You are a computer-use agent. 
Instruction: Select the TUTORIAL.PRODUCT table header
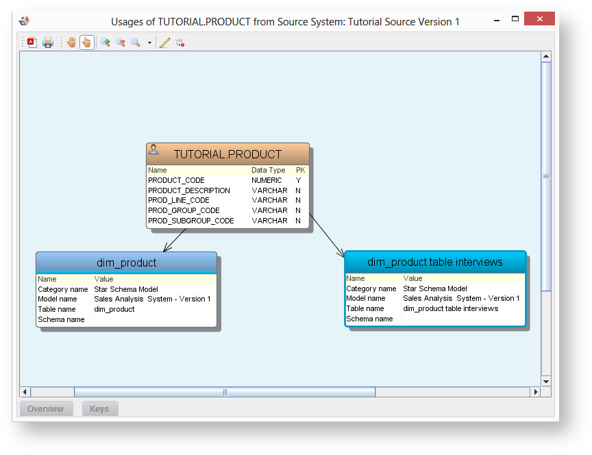pos(227,154)
